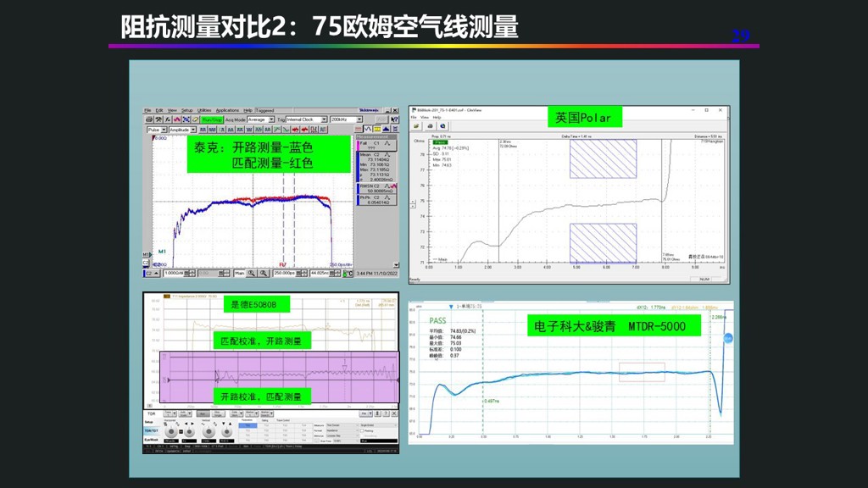
Task: Open the File menu in Polar CitsView window
Action: pyautogui.click(x=414, y=117)
